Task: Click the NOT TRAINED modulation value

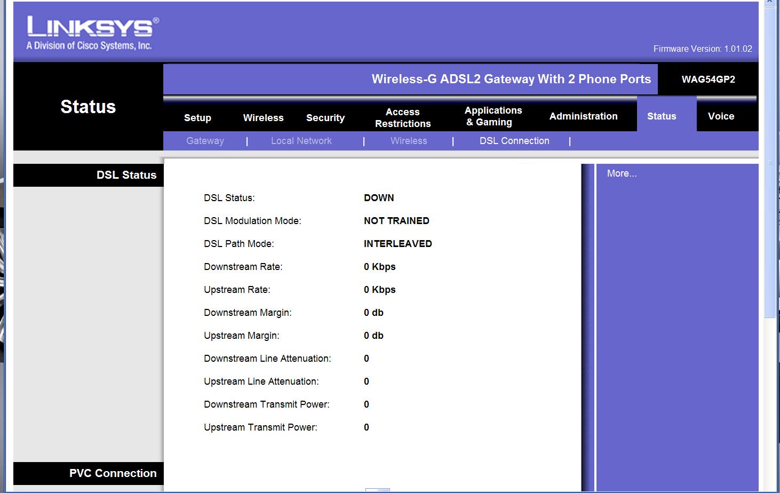Action: 396,221
